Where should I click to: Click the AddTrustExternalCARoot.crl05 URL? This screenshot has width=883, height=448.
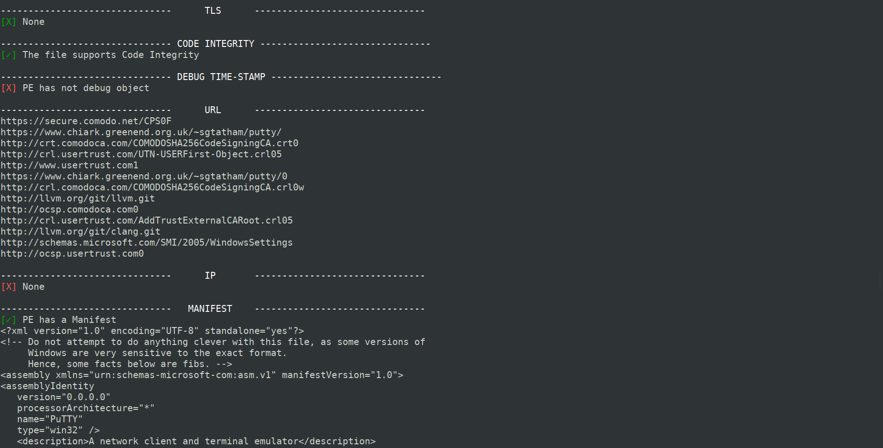[x=147, y=220]
